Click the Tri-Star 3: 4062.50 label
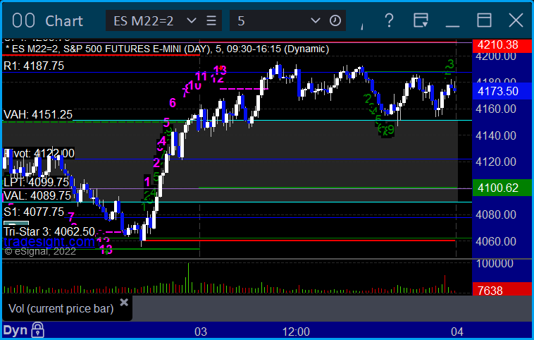This screenshot has height=340, width=534. (49, 231)
